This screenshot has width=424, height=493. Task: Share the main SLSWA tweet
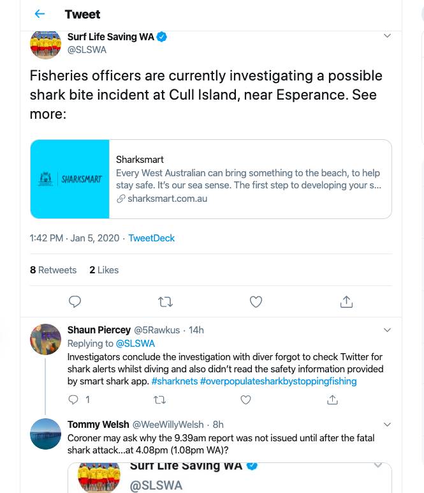[x=346, y=301]
